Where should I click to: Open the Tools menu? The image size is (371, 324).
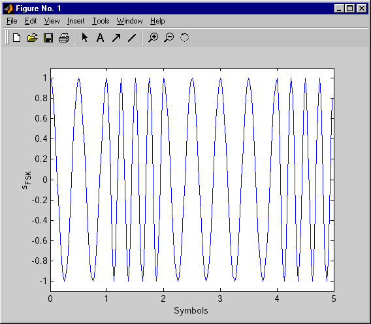pos(101,21)
